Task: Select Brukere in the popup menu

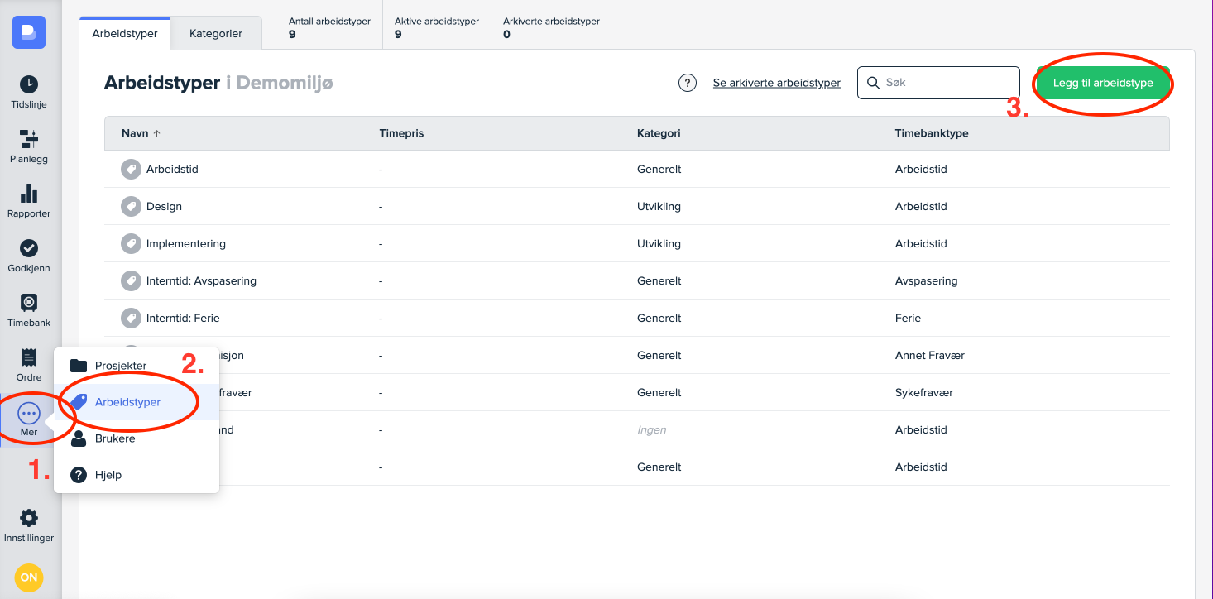Action: pyautogui.click(x=115, y=438)
